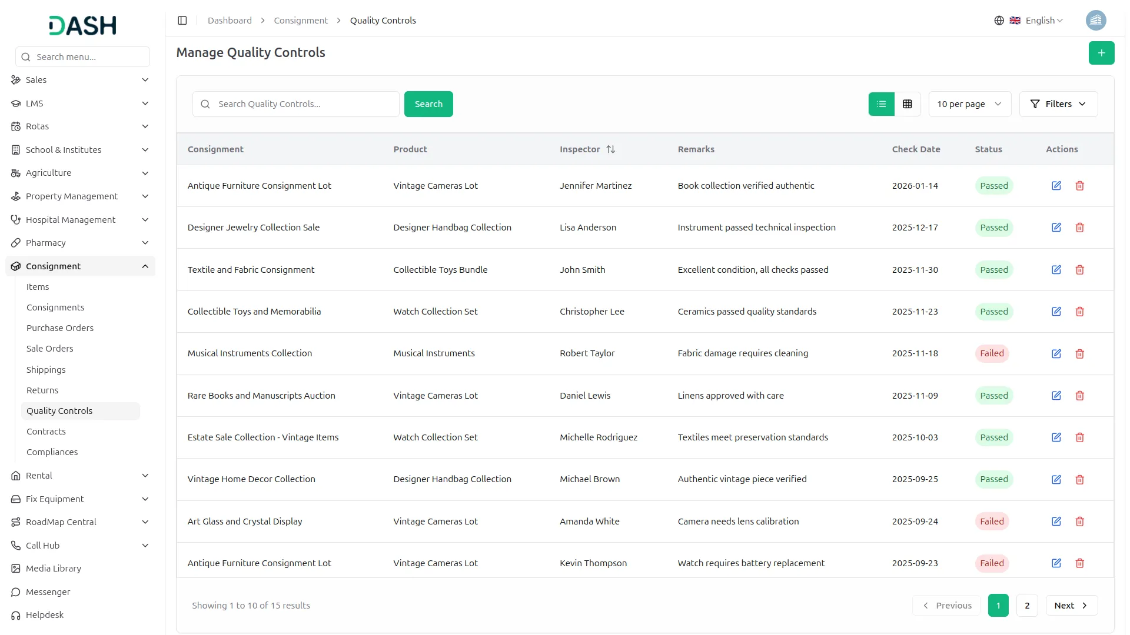The image size is (1130, 635).
Task: Sort the Inspector column
Action: click(x=611, y=149)
